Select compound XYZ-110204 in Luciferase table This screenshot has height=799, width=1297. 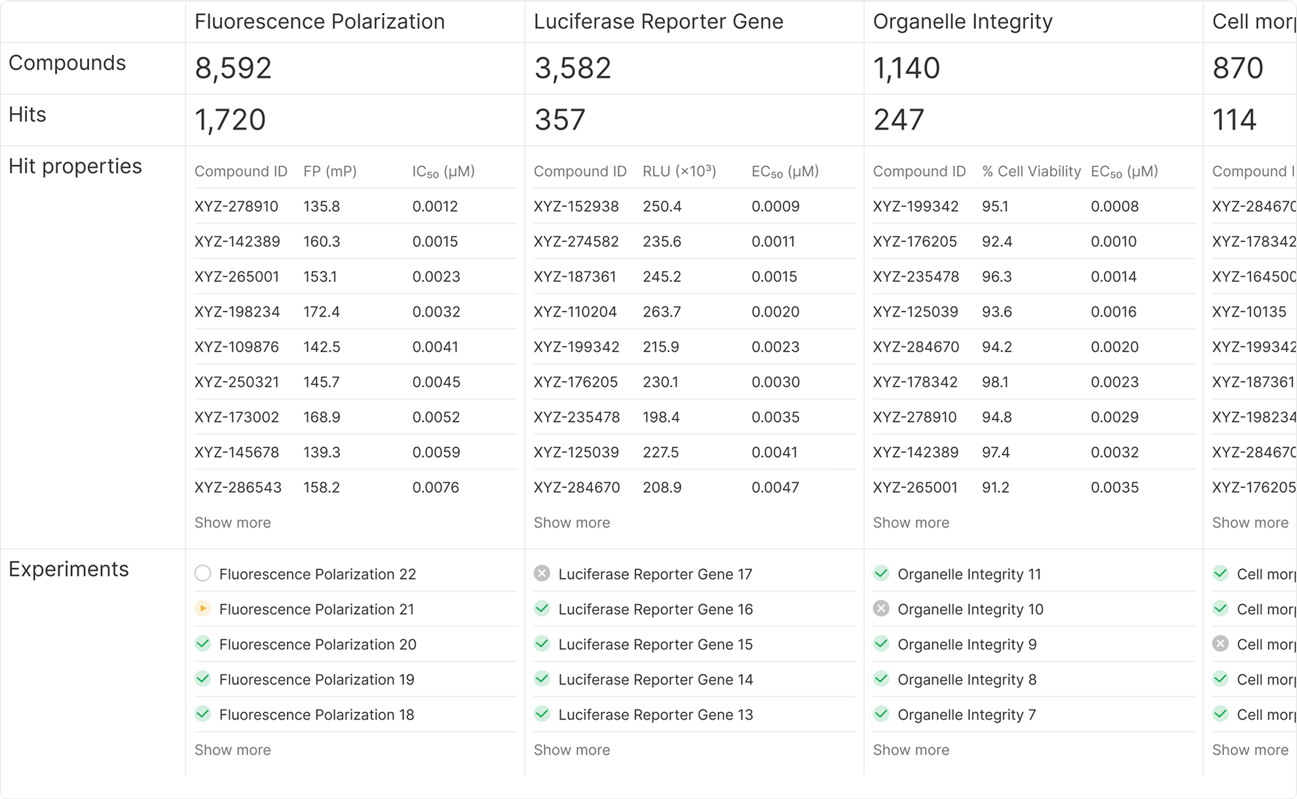(x=575, y=311)
